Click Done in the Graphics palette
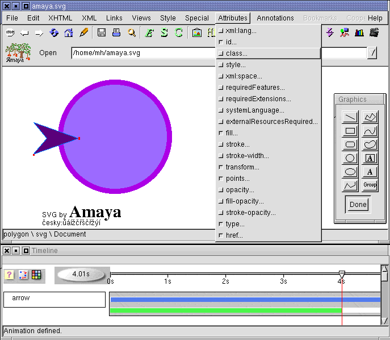This screenshot has height=340, width=390. click(x=358, y=205)
